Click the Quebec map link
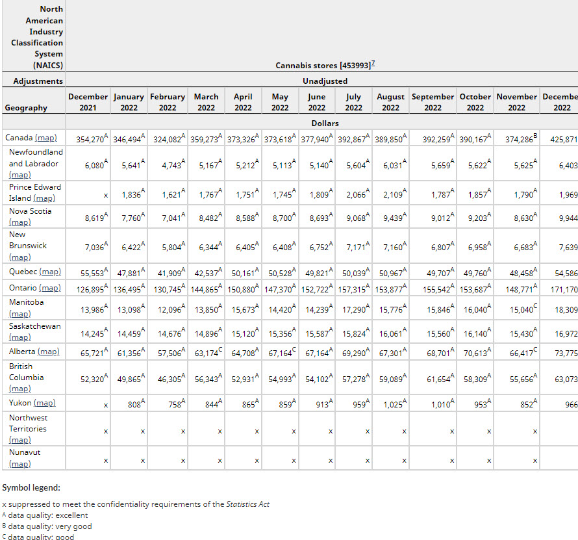The height and width of the screenshot is (540, 578). [50, 272]
